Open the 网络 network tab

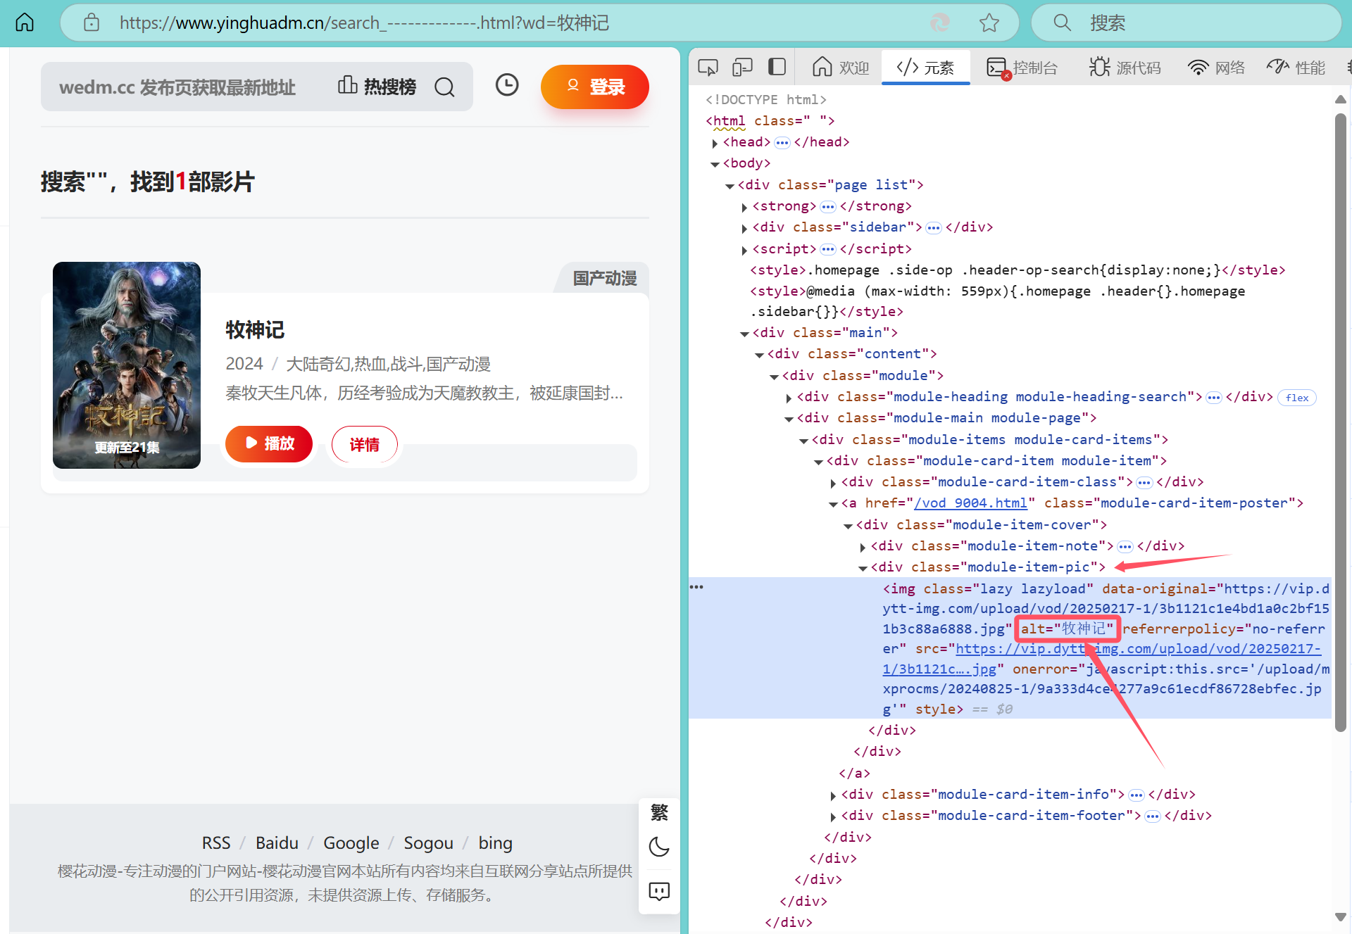click(1216, 68)
